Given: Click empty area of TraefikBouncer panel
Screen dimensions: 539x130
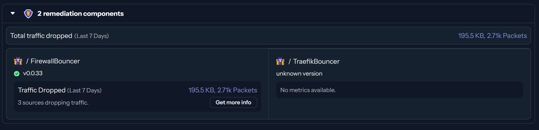Looking at the screenshot, I should [399, 109].
